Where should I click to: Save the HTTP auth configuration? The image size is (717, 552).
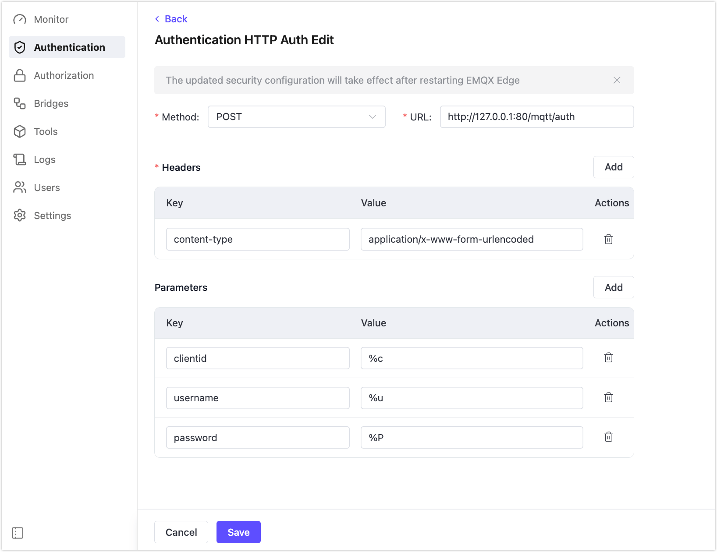click(x=238, y=532)
